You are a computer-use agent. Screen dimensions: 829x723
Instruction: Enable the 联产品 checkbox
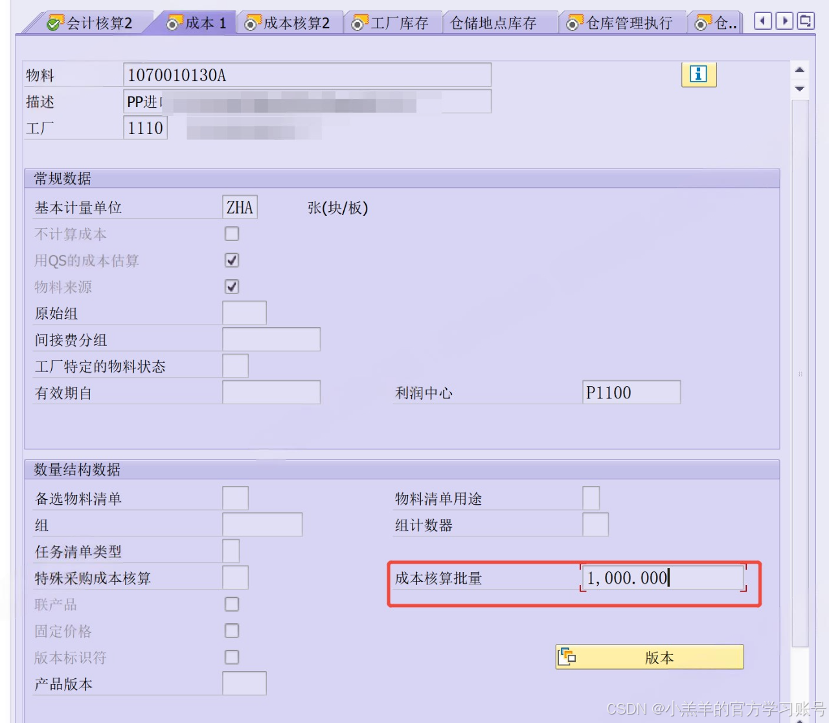coord(231,604)
